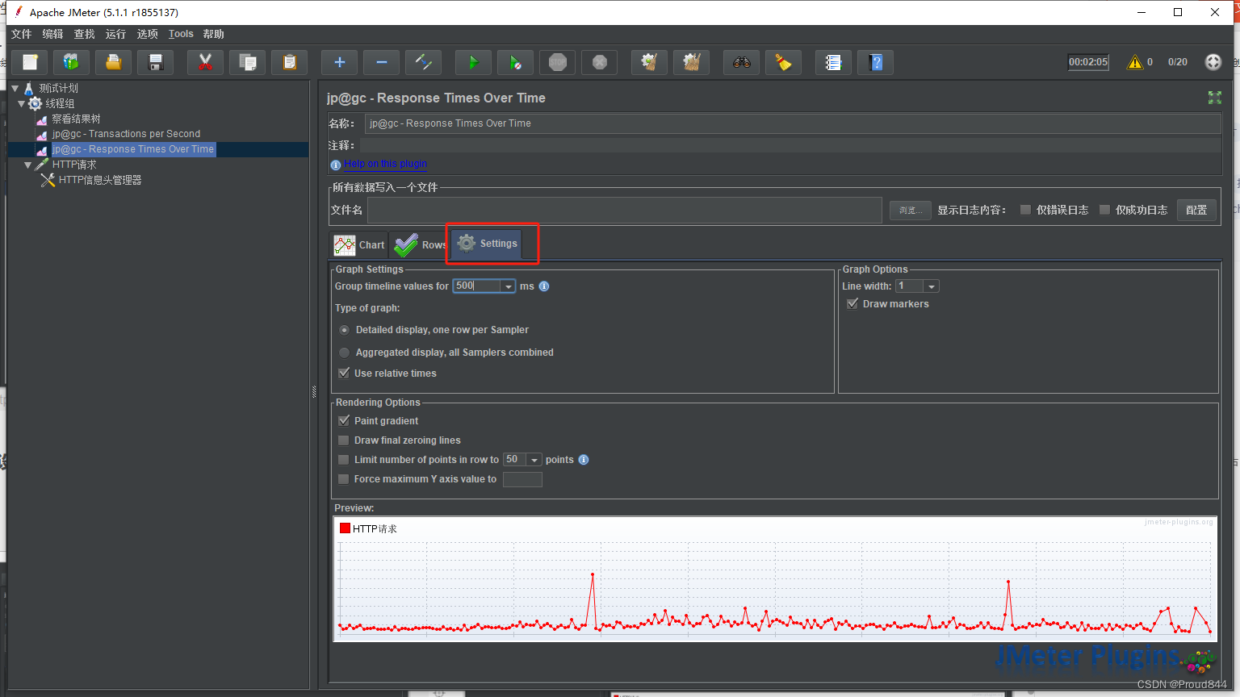Screen dimensions: 1240x697
Task: Switch to Rows tab
Action: pyautogui.click(x=419, y=245)
